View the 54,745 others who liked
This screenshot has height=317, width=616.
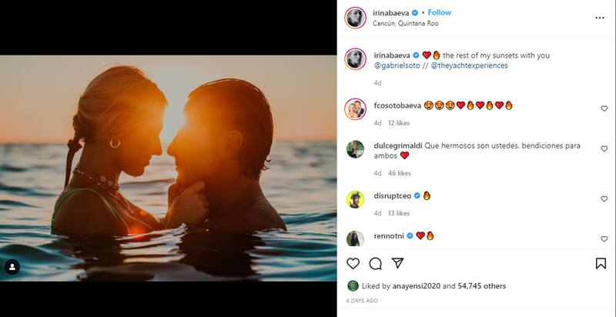pyautogui.click(x=481, y=285)
